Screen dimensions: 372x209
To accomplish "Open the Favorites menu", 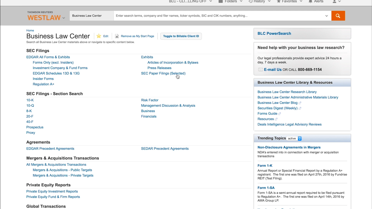I will coord(289,2).
